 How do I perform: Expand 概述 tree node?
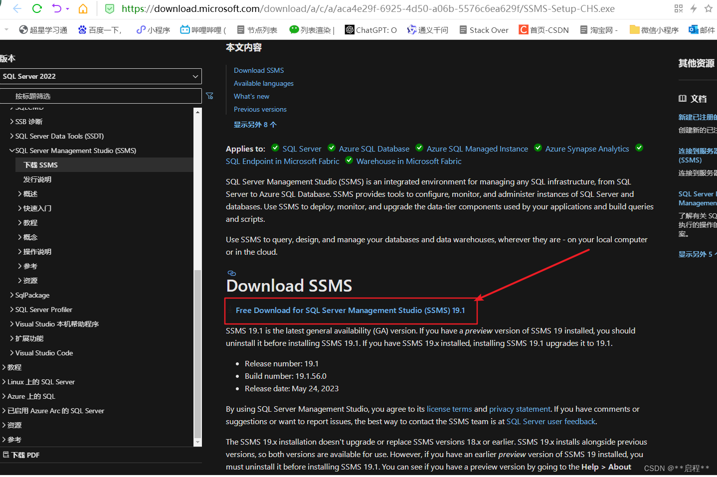coord(20,194)
